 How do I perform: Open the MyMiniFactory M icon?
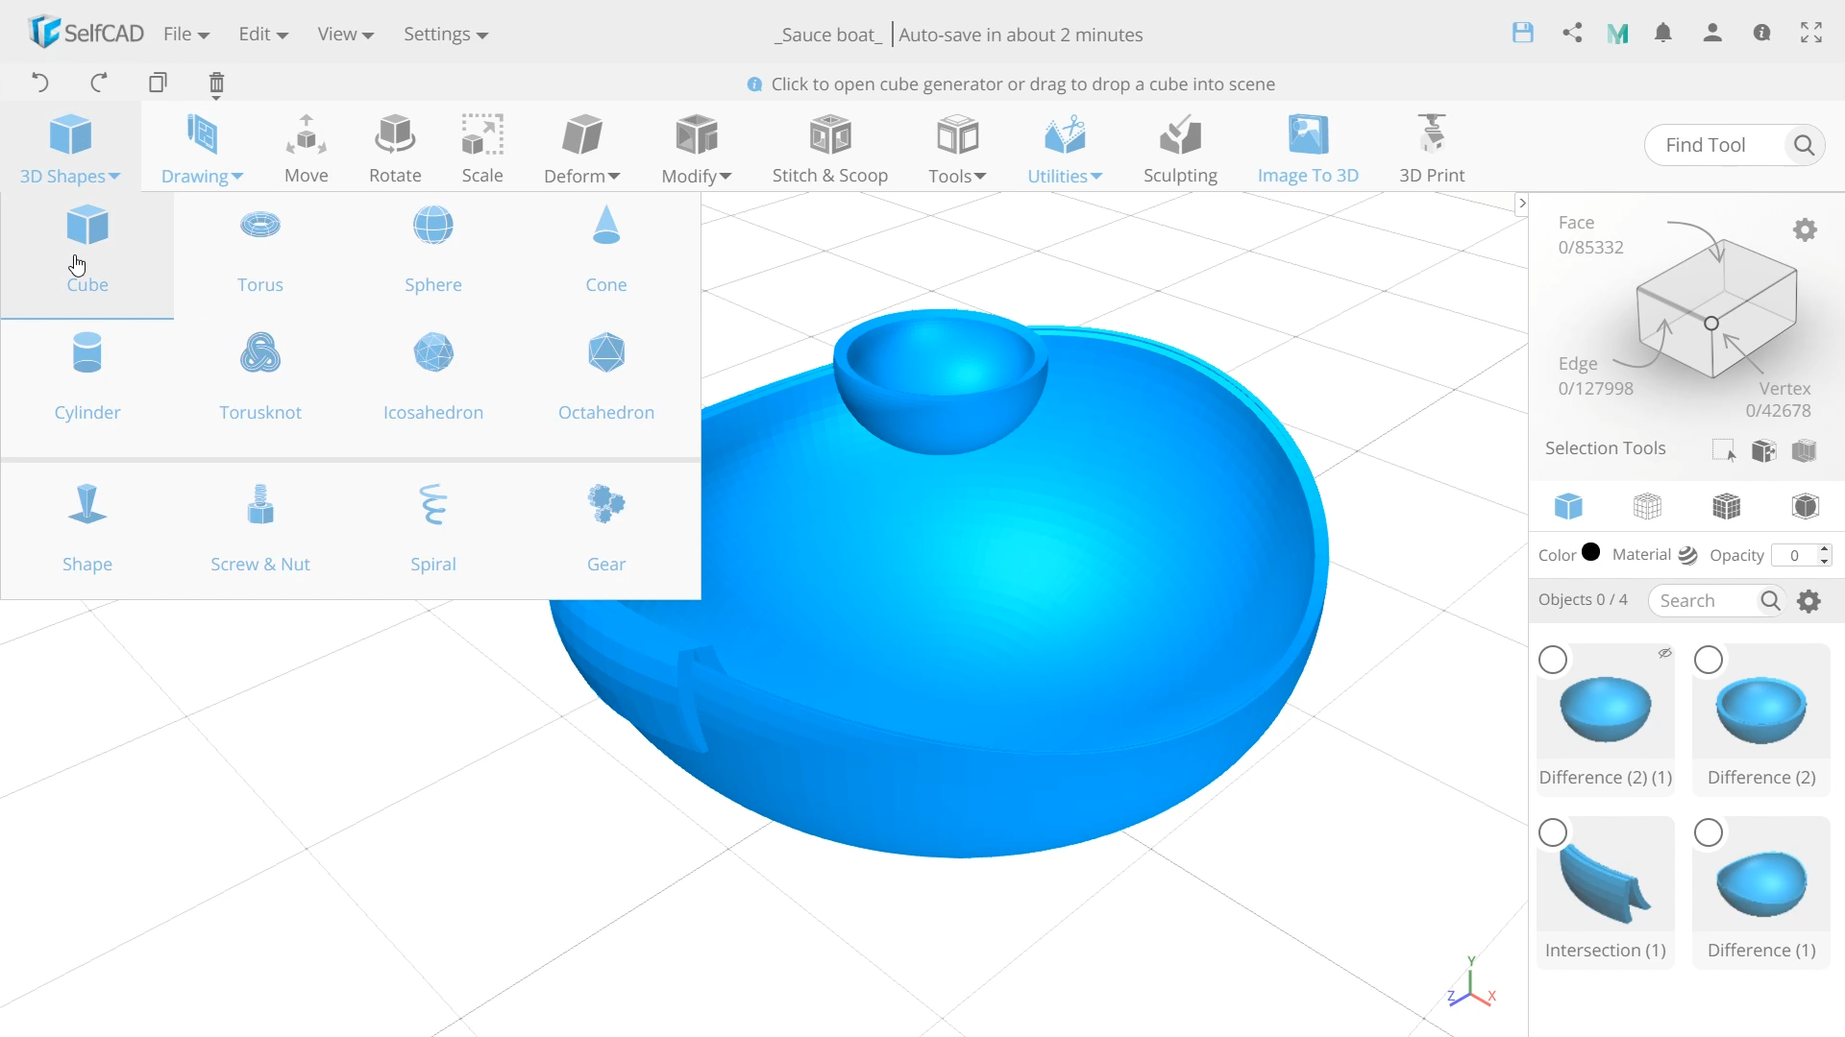coord(1618,34)
